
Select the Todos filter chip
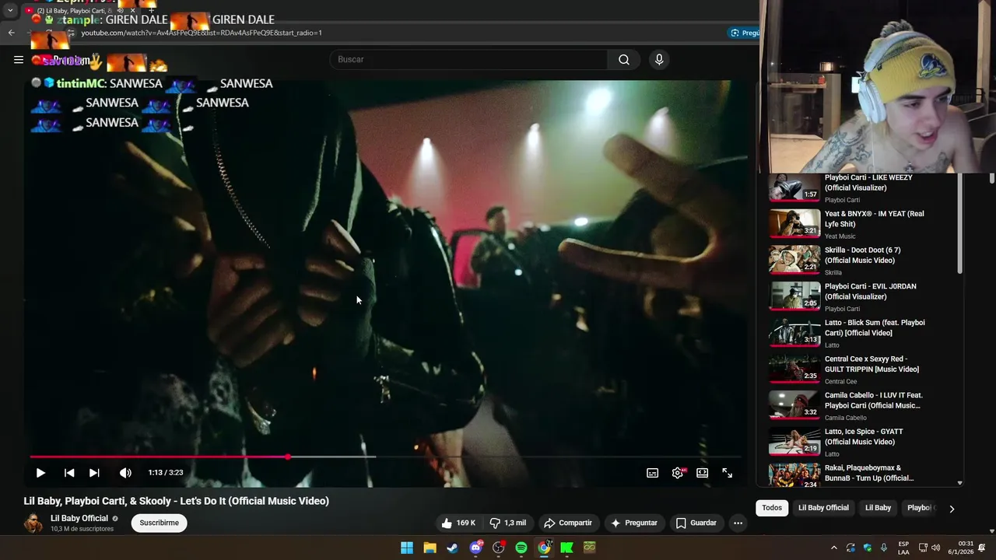tap(772, 508)
